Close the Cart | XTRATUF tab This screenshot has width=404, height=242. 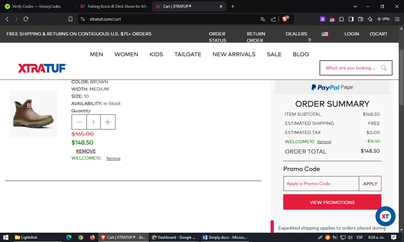[x=221, y=6]
